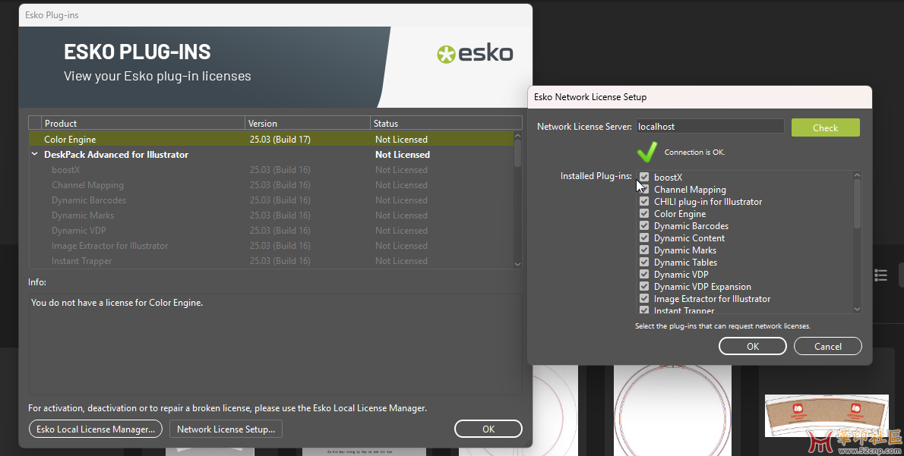This screenshot has height=456, width=904.
Task: Click the Network License Server input field
Action: tap(709, 127)
